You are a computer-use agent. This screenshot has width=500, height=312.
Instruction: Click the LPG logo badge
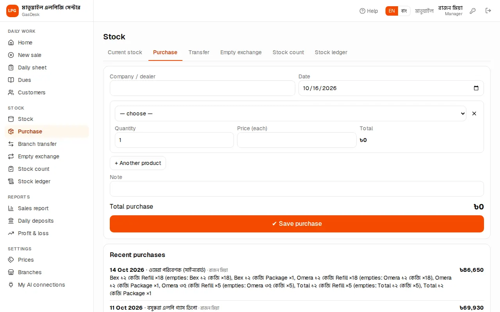(x=12, y=11)
